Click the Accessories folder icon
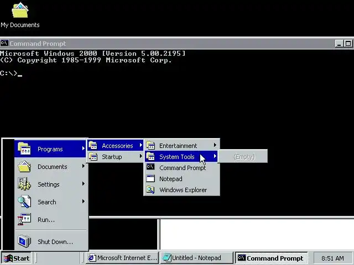 93,145
